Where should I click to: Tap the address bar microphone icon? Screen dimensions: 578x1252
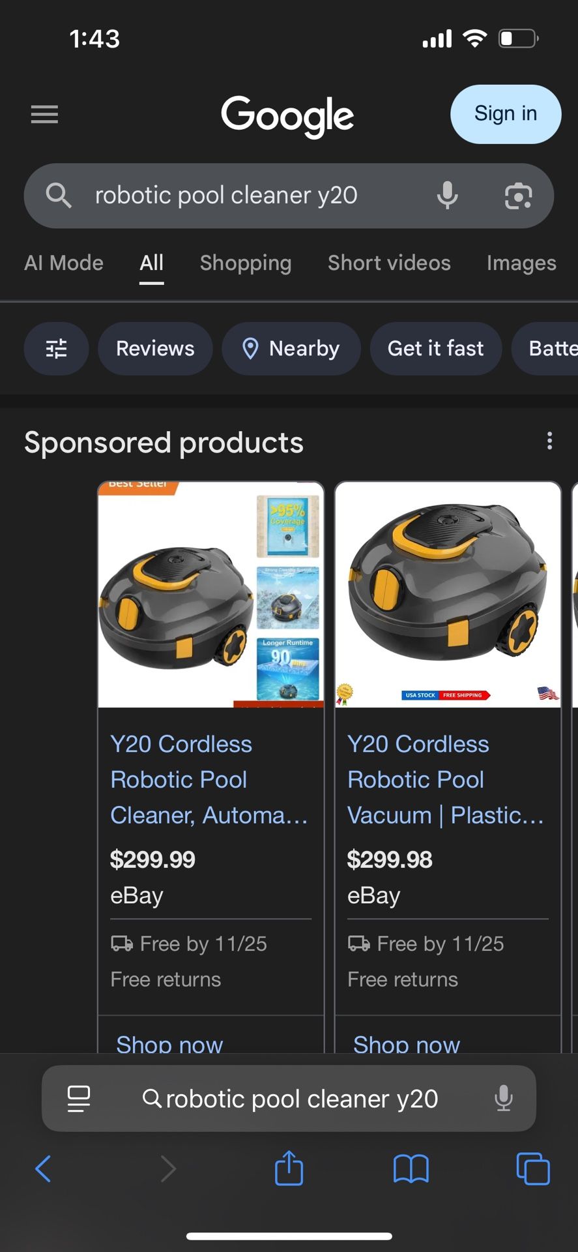(503, 1099)
